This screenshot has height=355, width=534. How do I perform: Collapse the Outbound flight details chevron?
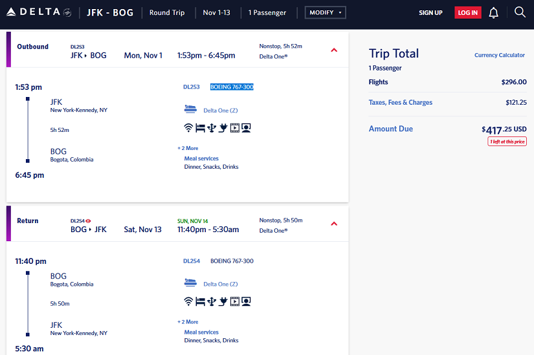click(334, 50)
